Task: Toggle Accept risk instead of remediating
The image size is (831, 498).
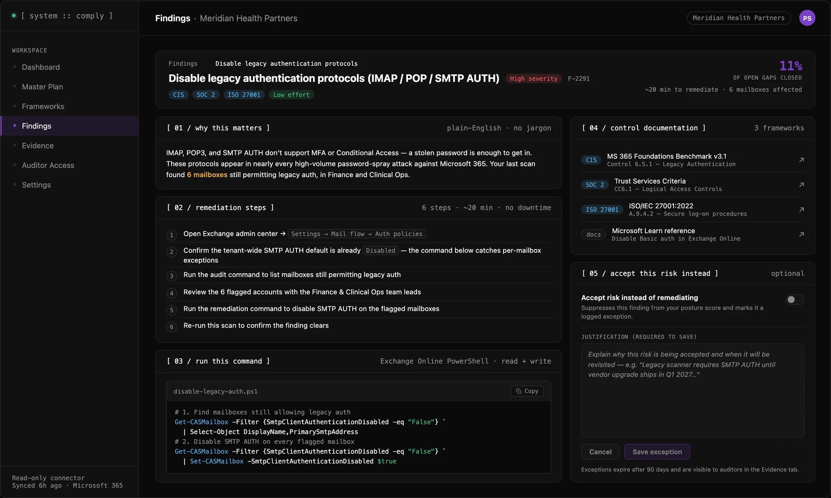Action: coord(795,300)
